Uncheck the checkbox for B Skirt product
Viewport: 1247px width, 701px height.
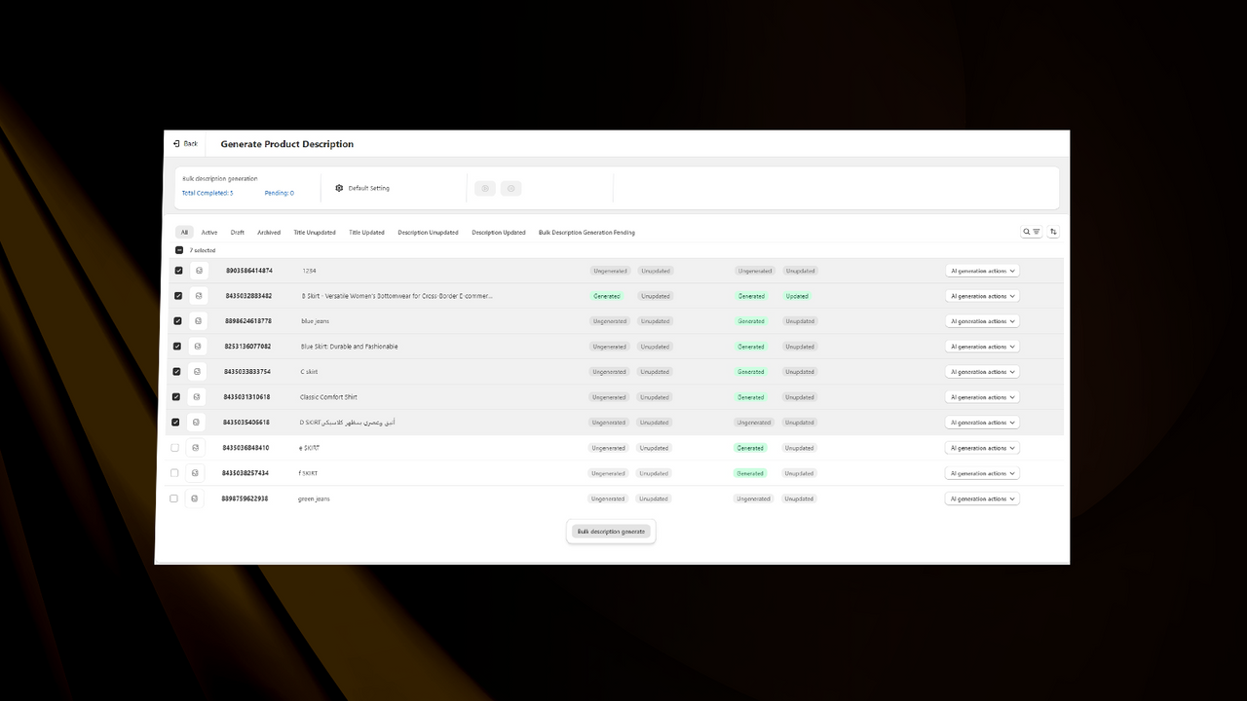coord(178,296)
